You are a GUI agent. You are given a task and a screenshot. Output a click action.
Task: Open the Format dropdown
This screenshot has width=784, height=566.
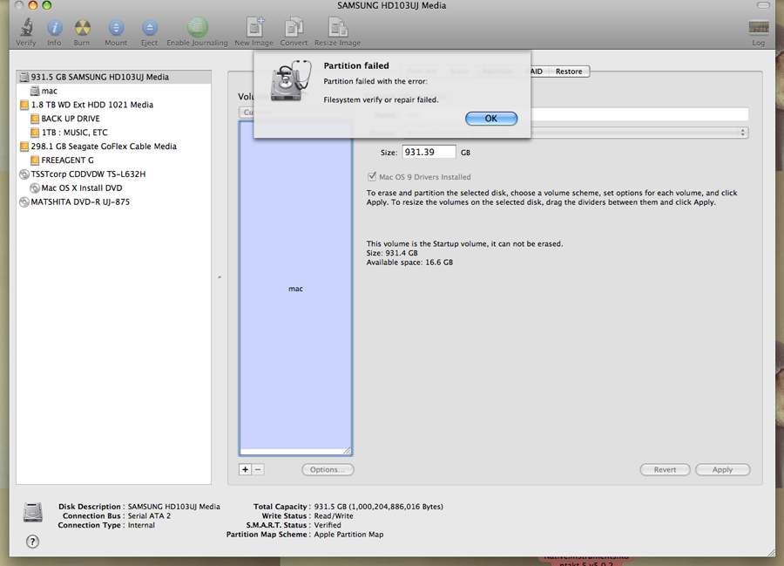pos(639,133)
